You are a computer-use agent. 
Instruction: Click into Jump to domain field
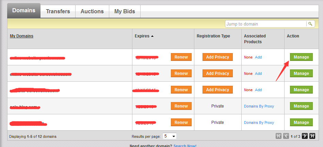pos(266,24)
